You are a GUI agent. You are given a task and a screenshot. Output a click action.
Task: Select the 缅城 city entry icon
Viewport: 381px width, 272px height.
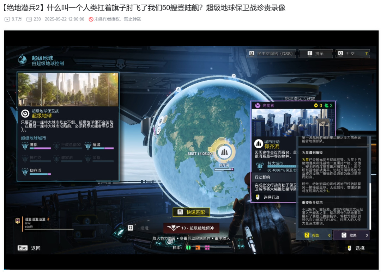pyautogui.click(x=88, y=146)
